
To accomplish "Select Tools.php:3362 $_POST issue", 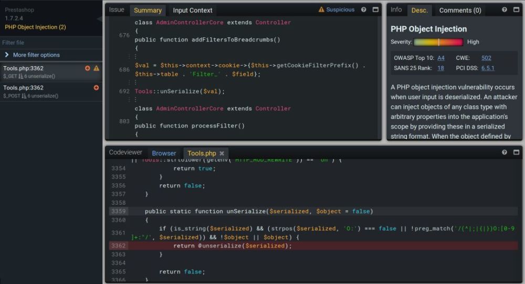I will pyautogui.click(x=51, y=91).
